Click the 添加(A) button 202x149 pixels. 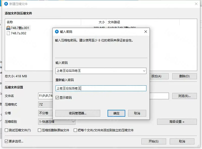click(x=159, y=76)
